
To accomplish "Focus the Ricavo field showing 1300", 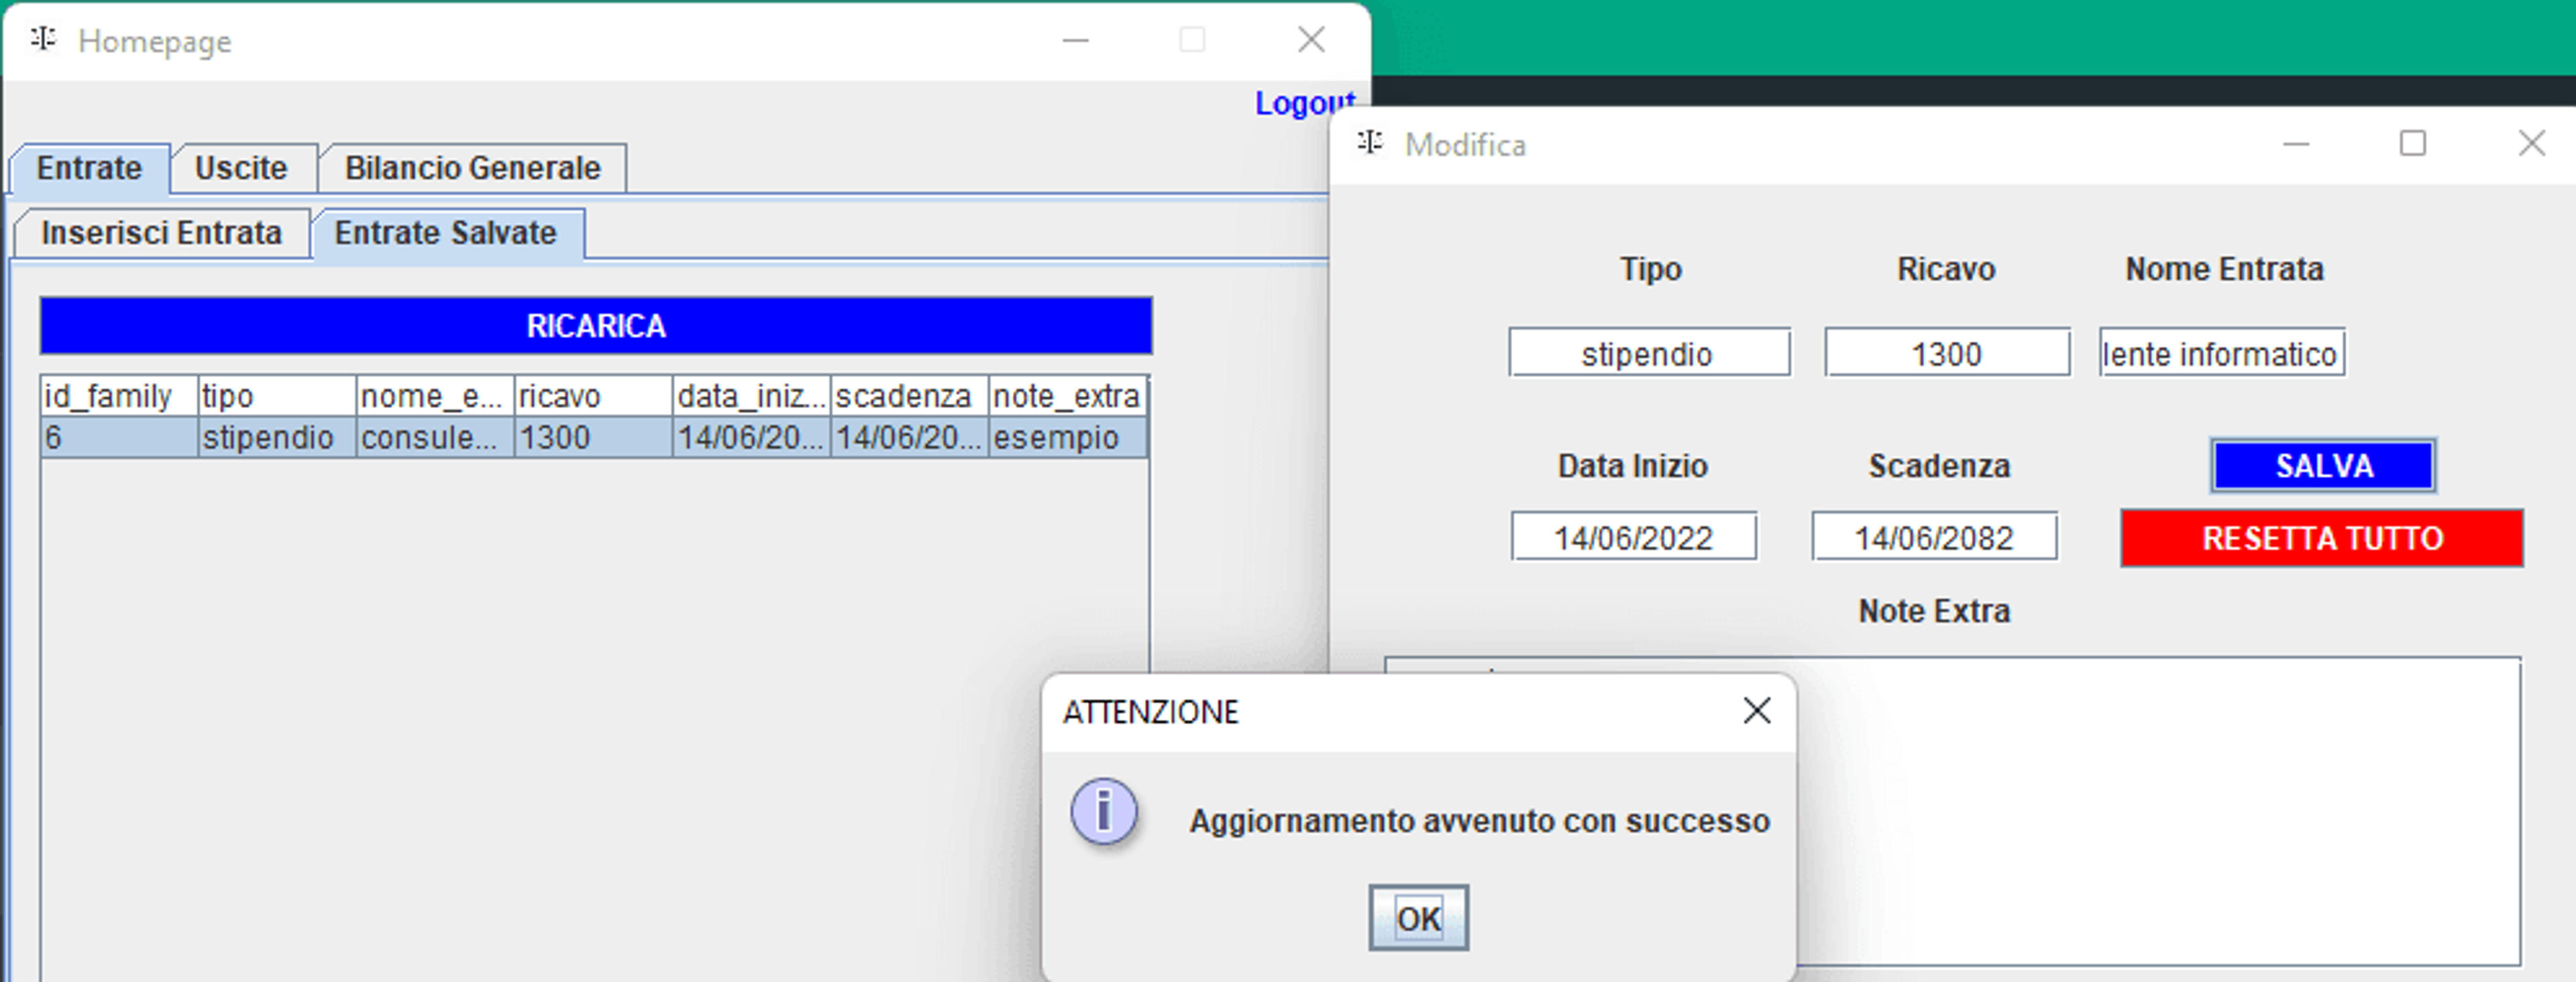I will pyautogui.click(x=1947, y=353).
